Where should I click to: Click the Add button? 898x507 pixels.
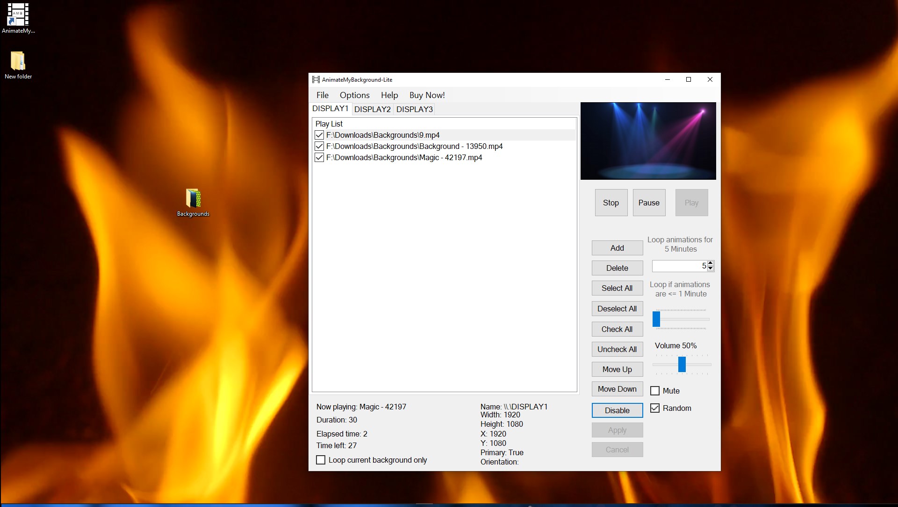[617, 248]
